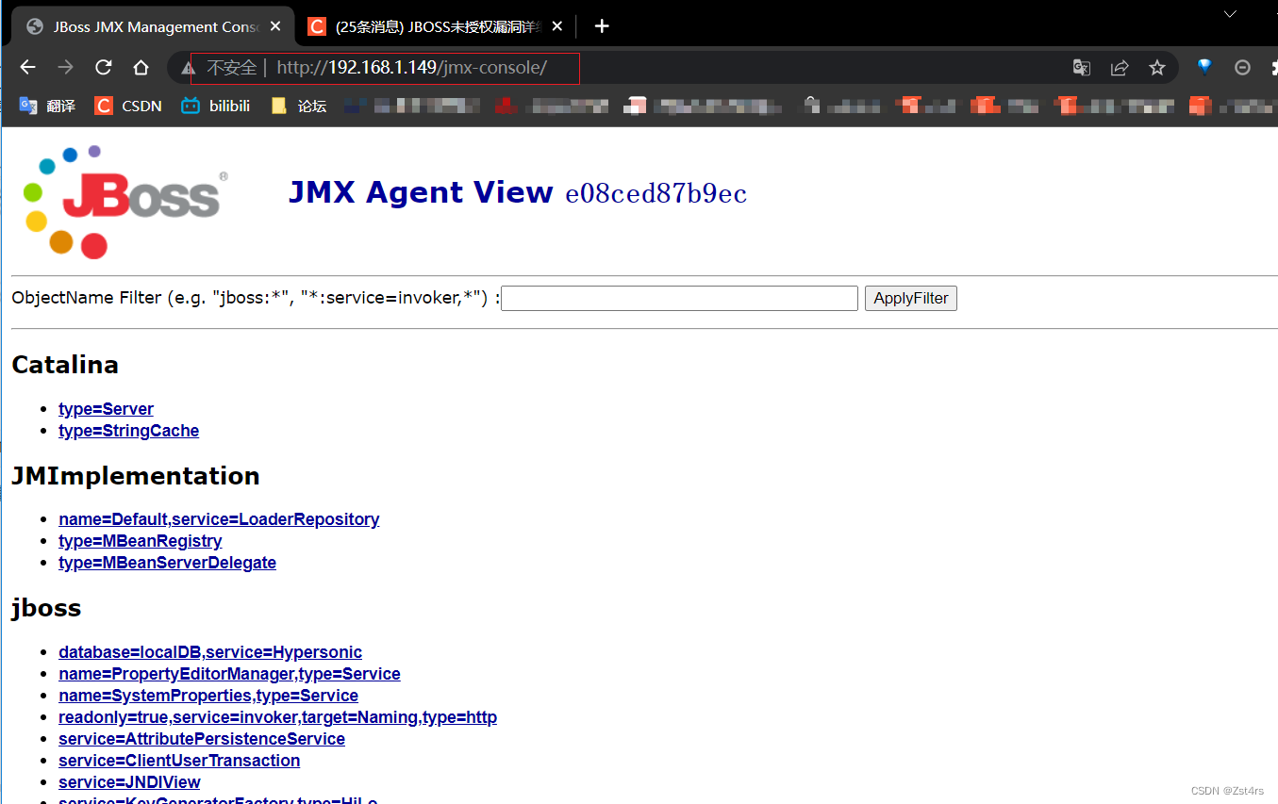Open the type=MBeanServerDelegate link

(167, 563)
